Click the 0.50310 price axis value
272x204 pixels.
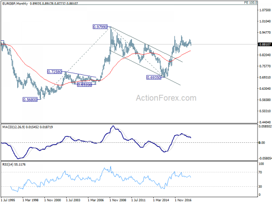pyautogui.click(x=265, y=111)
